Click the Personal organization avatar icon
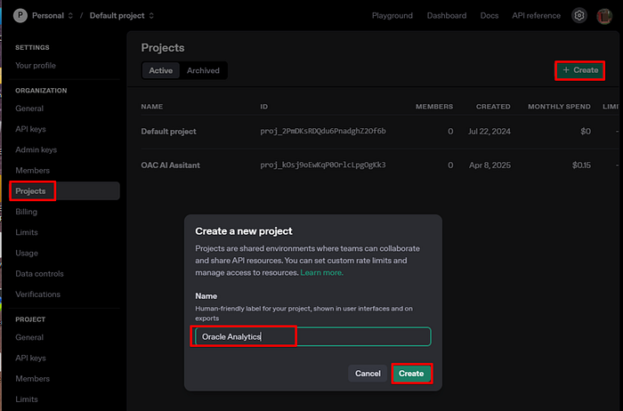The width and height of the screenshot is (623, 411). 20,15
